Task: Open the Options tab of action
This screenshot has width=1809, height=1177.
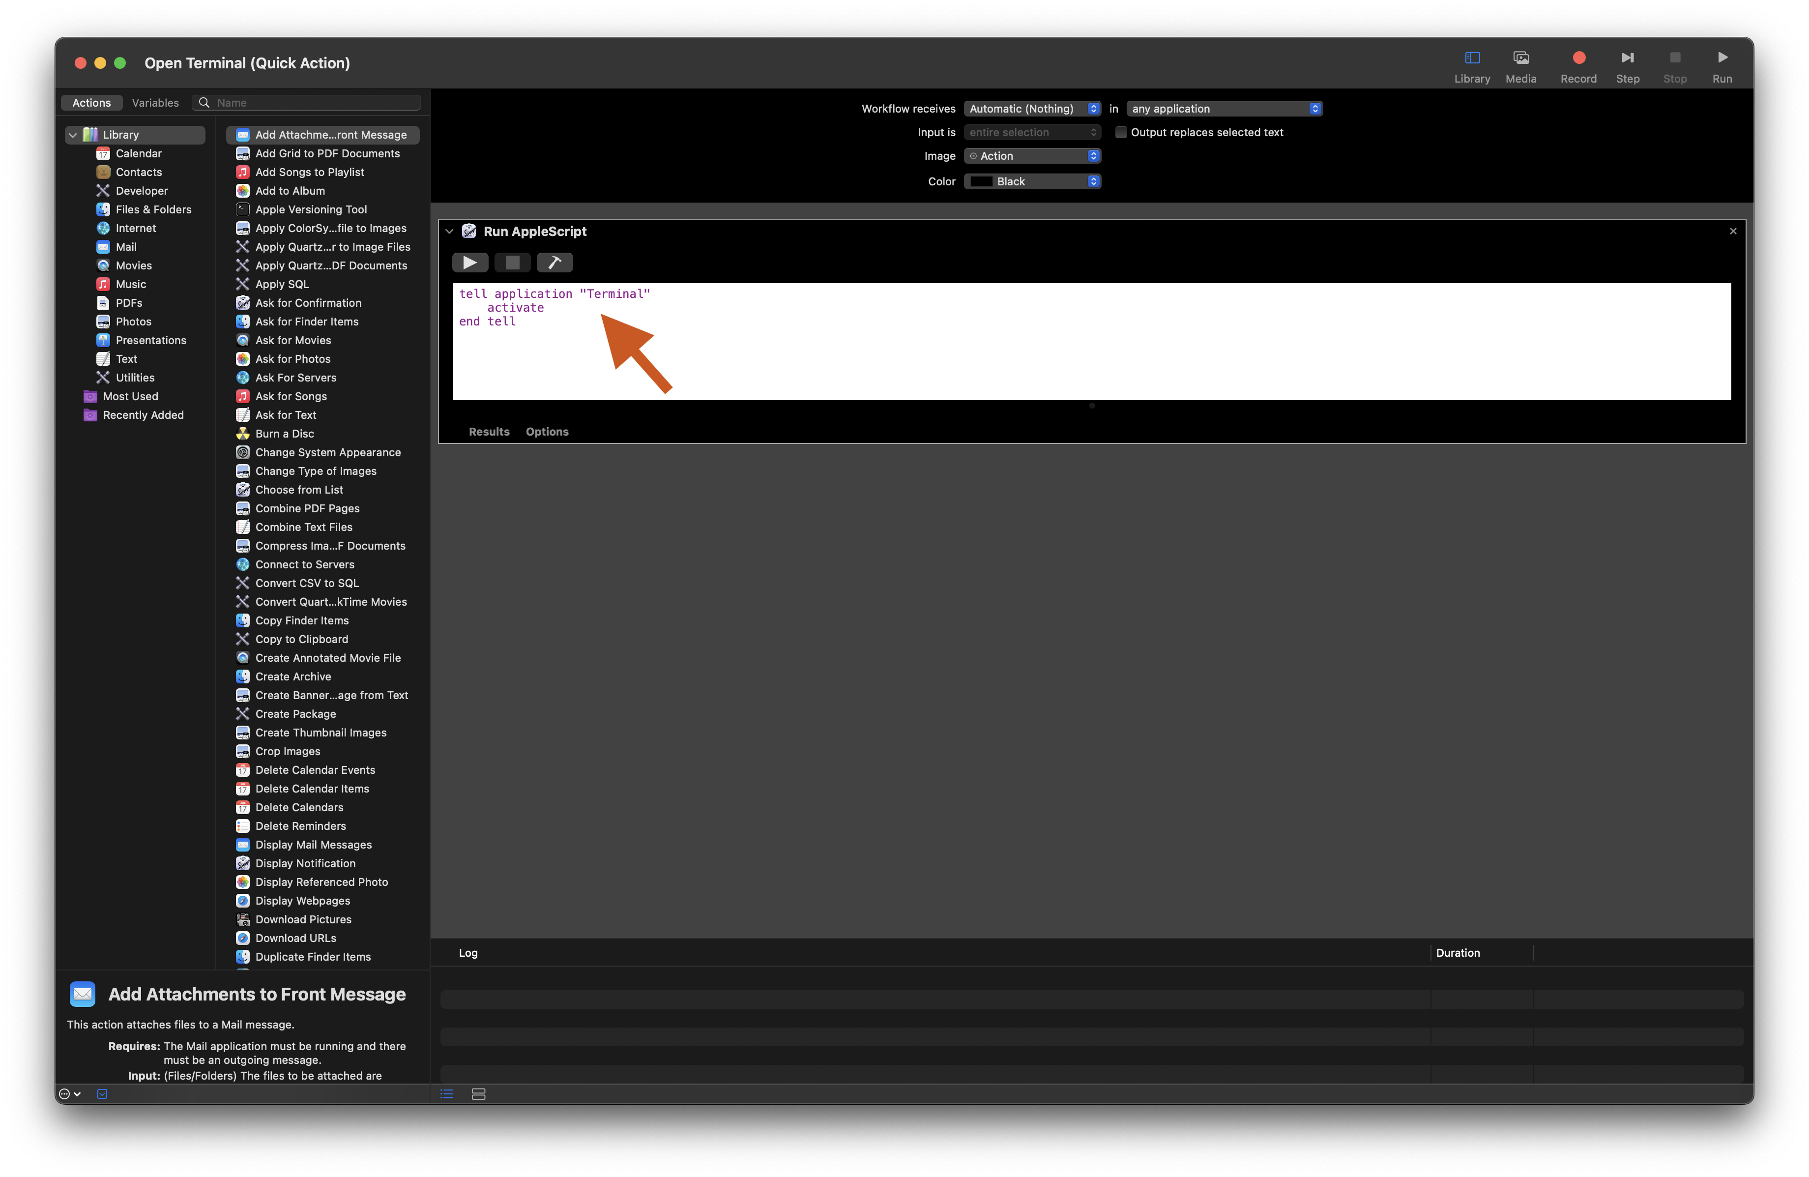Action: pyautogui.click(x=547, y=431)
